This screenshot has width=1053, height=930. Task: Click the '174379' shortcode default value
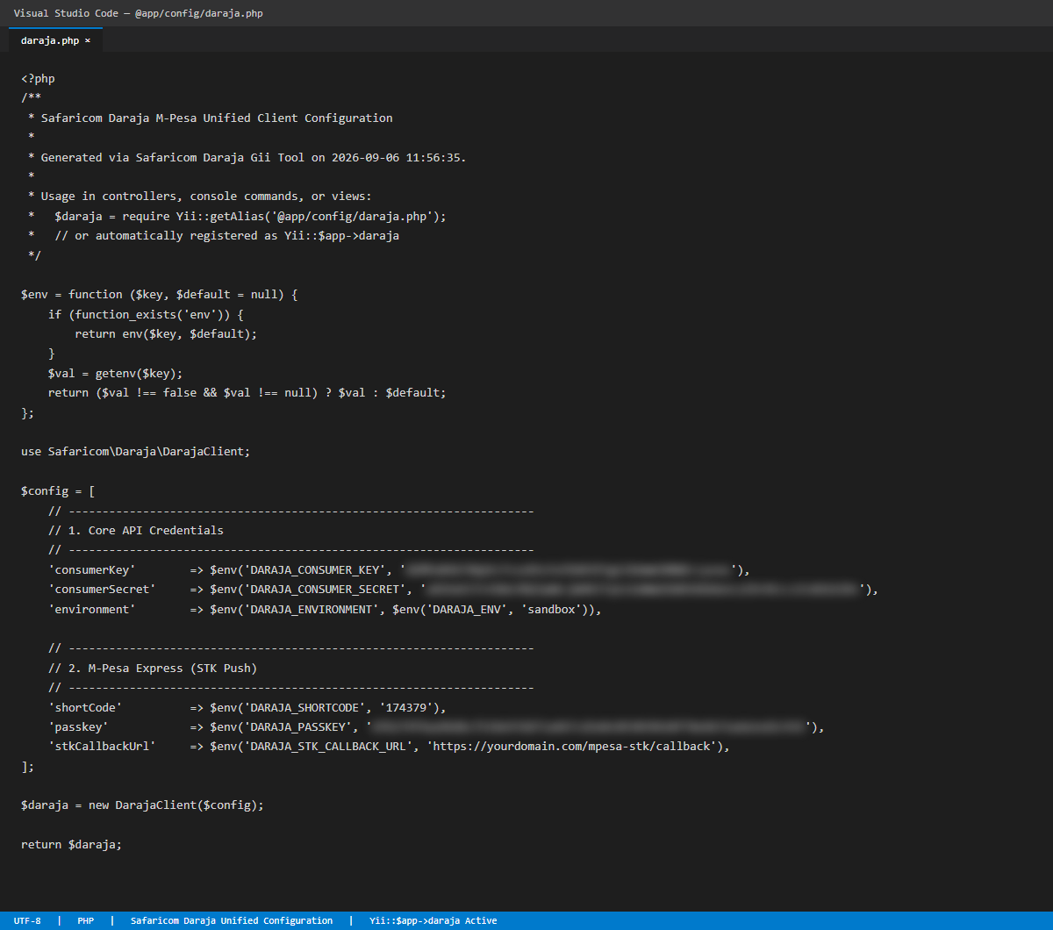point(406,707)
